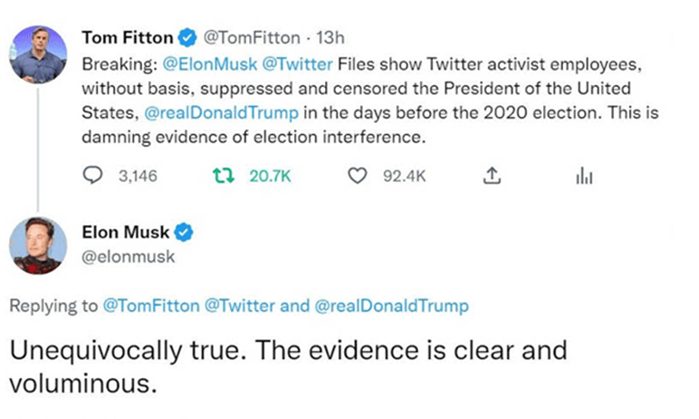Open tweet analytics bar chart icon

click(x=582, y=176)
